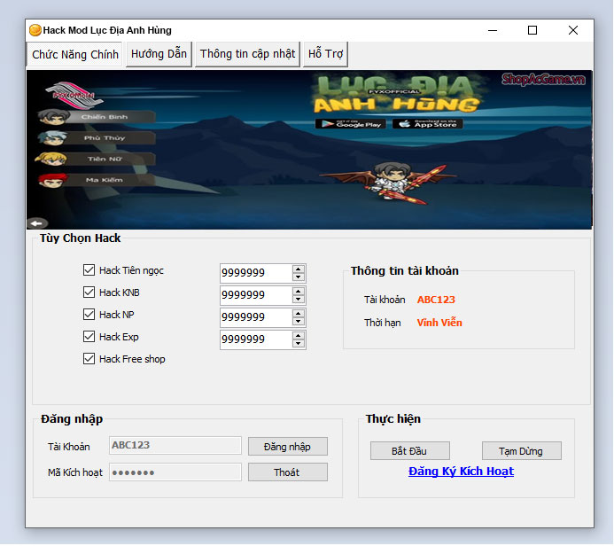Click the Bắt Đầu button

coord(409,451)
